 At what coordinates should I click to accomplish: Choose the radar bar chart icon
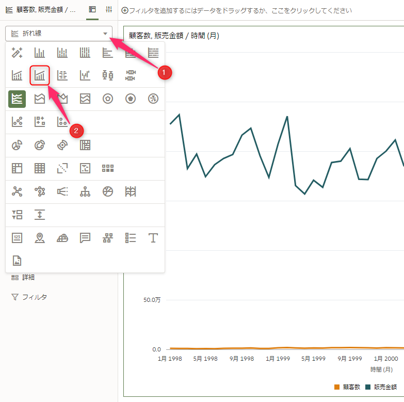pos(153,99)
